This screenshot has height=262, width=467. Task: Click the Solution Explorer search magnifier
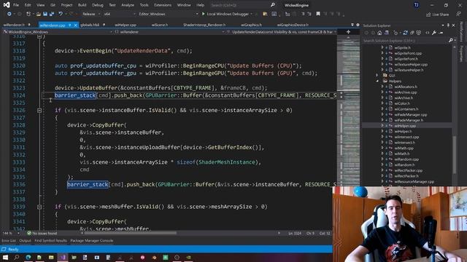(451, 41)
